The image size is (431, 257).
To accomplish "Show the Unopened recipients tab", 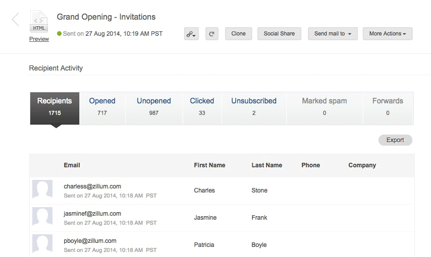I will pos(154,106).
